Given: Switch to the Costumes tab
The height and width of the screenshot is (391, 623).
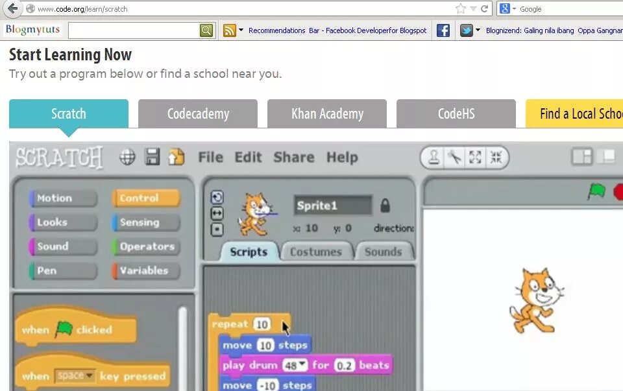Looking at the screenshot, I should [x=316, y=252].
